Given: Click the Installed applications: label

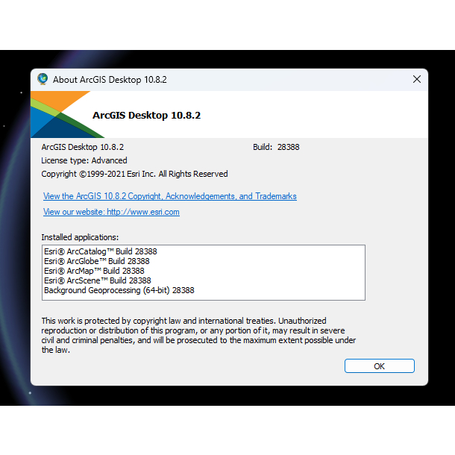Looking at the screenshot, I should tap(80, 237).
